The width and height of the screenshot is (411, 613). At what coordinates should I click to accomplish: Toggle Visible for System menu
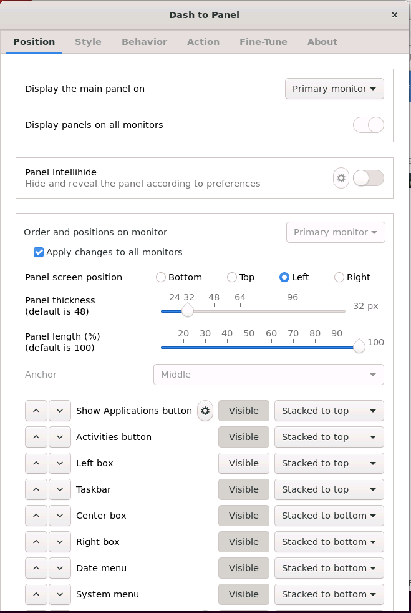pos(244,594)
